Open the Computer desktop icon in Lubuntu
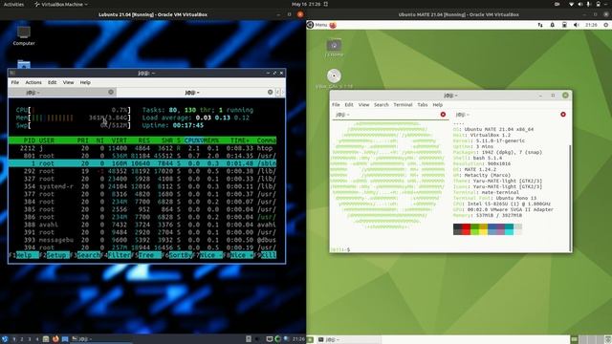Viewport: 612px width, 344px height. 24,36
